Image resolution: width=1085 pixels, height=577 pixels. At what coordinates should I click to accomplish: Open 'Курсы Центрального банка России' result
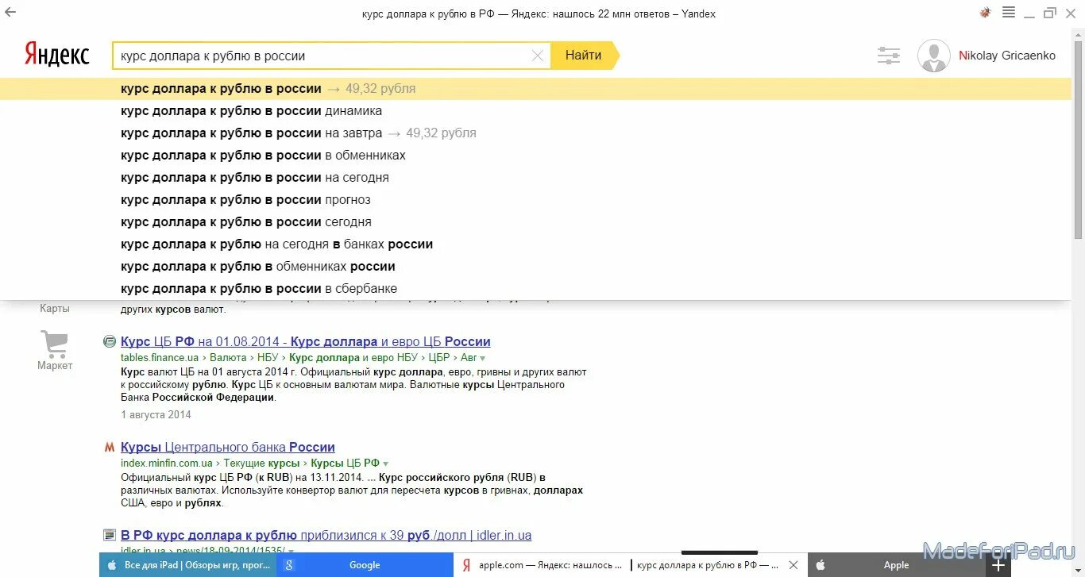point(228,447)
